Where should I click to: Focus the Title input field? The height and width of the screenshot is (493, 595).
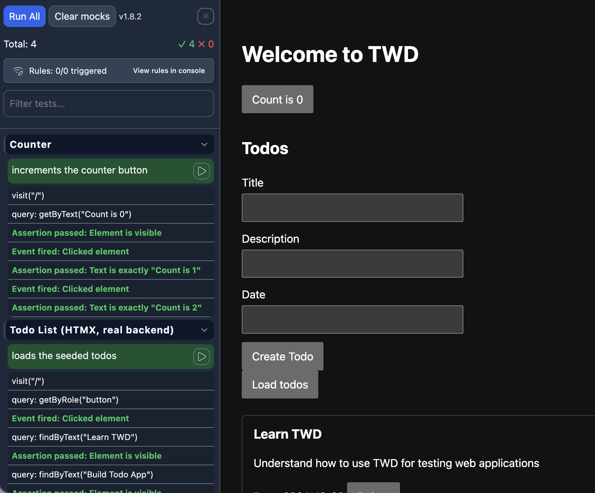pos(353,208)
